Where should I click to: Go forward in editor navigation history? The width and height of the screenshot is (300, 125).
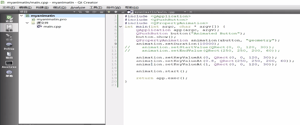pyautogui.click(x=116, y=12)
